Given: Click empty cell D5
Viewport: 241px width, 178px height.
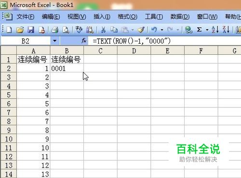Looking at the screenshot, I should [134, 95].
